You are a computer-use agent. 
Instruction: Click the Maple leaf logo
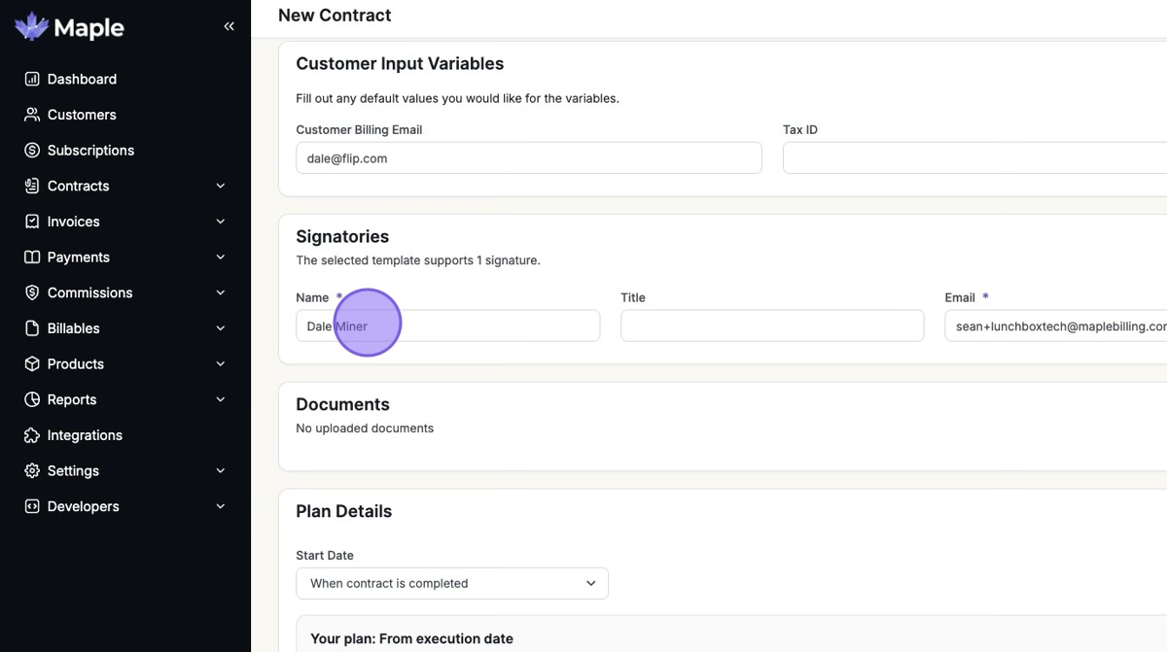[32, 27]
